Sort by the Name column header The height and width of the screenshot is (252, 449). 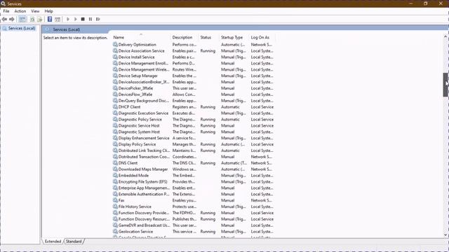tap(141, 37)
